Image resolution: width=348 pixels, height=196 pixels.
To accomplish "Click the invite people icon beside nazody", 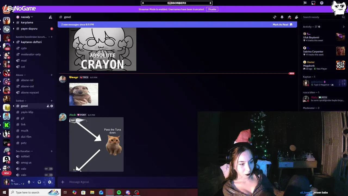I will [x=50, y=17].
